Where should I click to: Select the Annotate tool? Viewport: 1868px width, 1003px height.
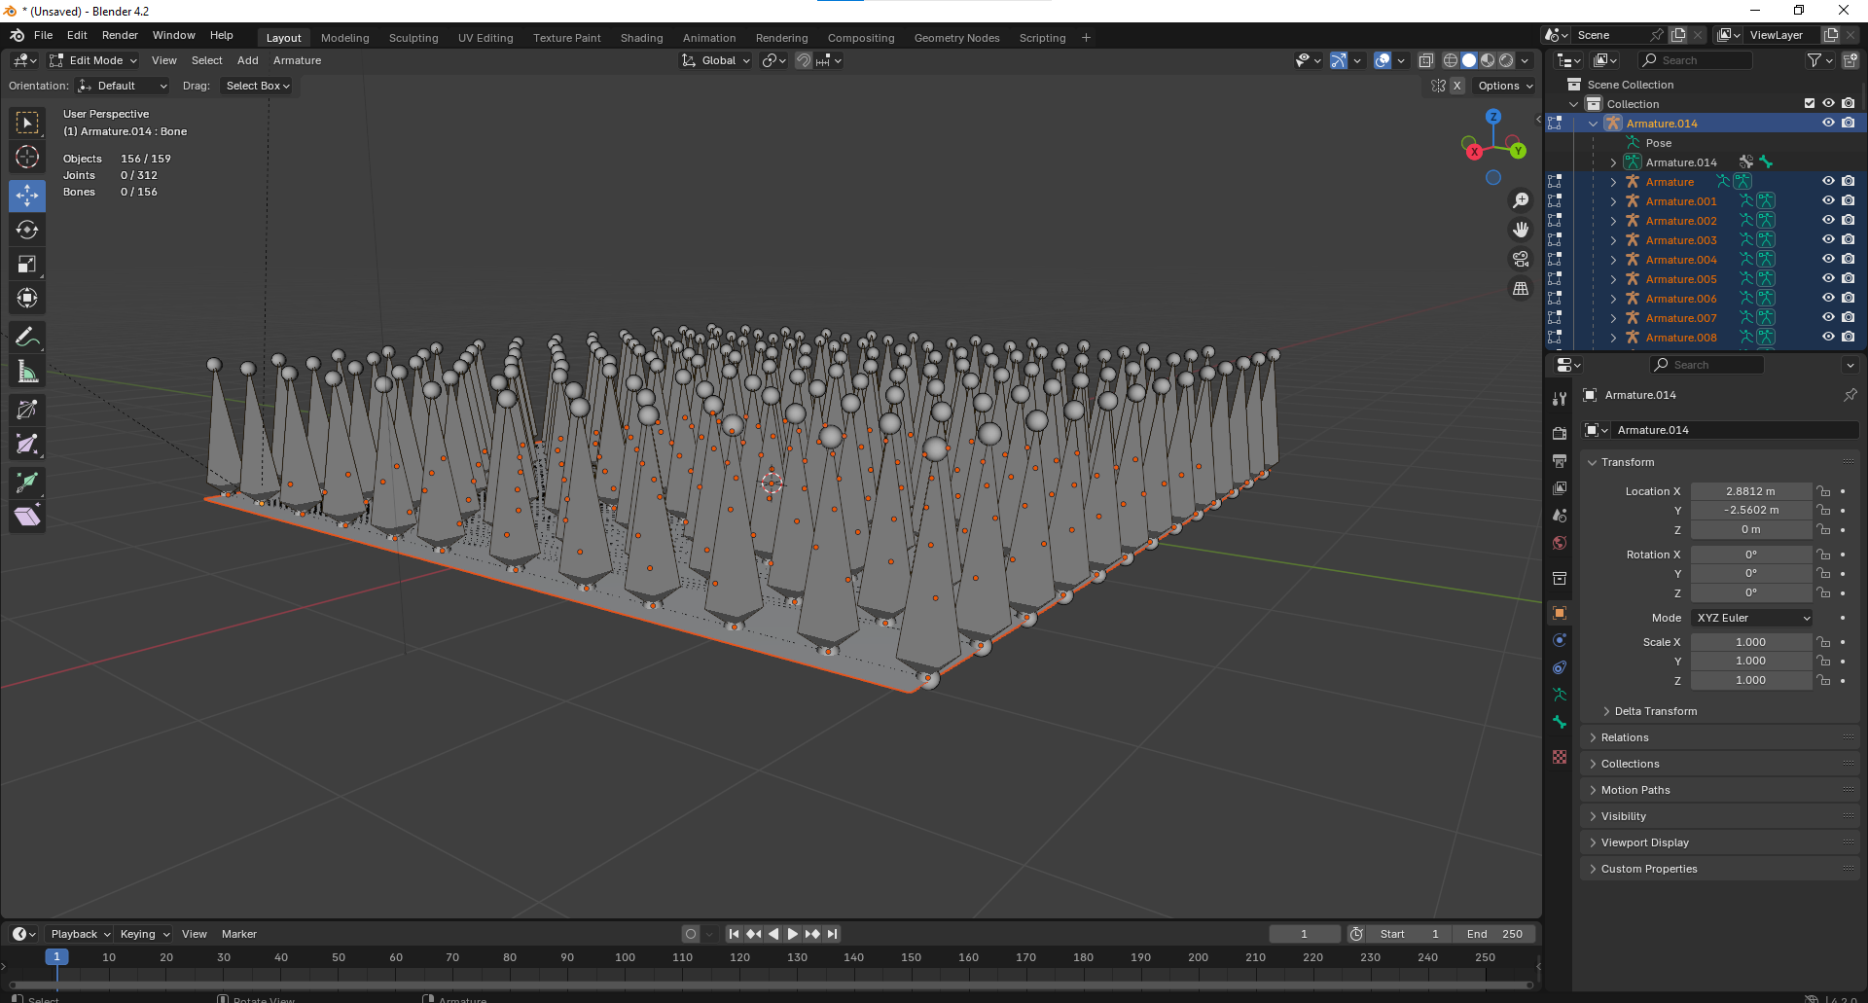point(27,338)
